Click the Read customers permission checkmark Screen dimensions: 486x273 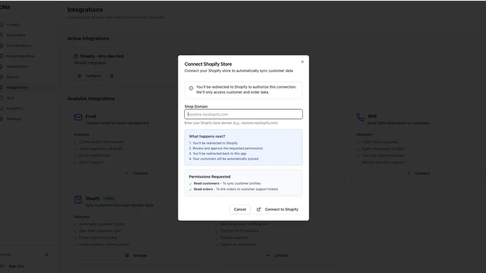[x=190, y=184]
